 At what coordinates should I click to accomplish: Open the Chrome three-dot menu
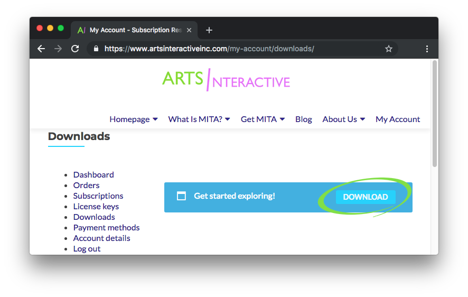pyautogui.click(x=427, y=49)
